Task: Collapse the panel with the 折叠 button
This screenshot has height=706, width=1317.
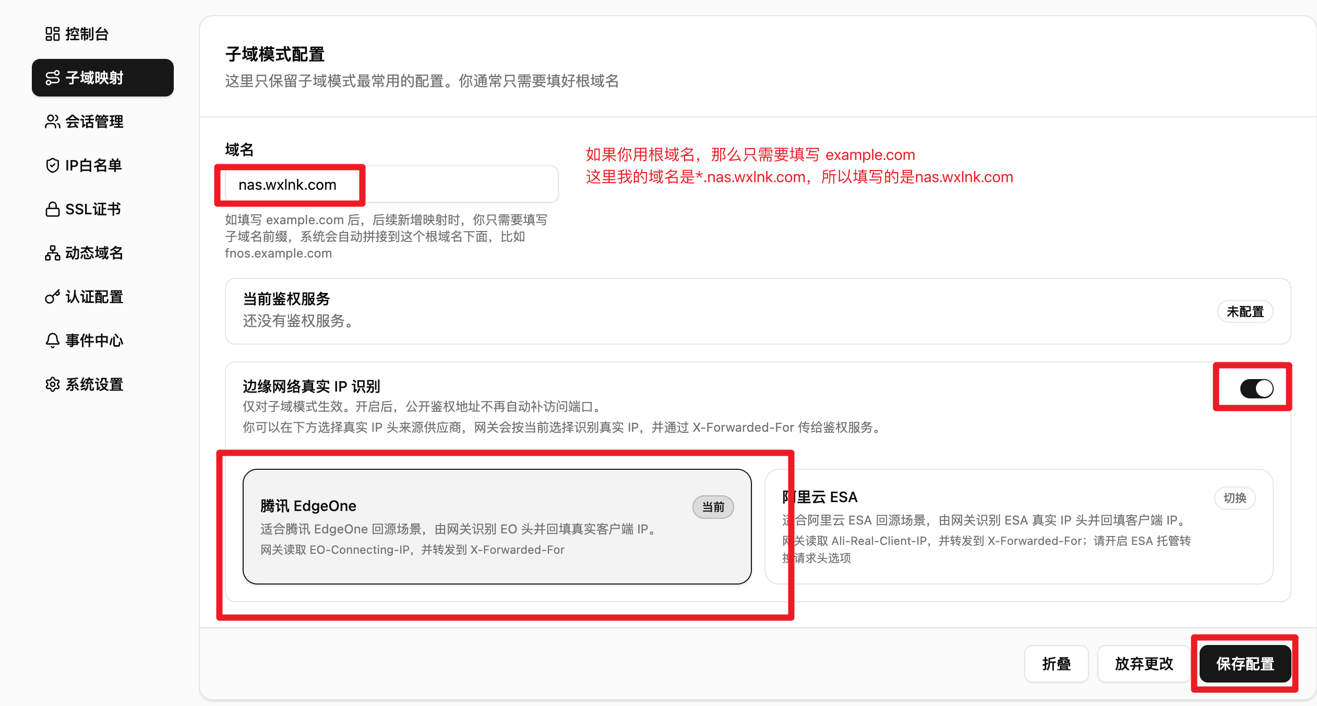Action: click(x=1056, y=664)
